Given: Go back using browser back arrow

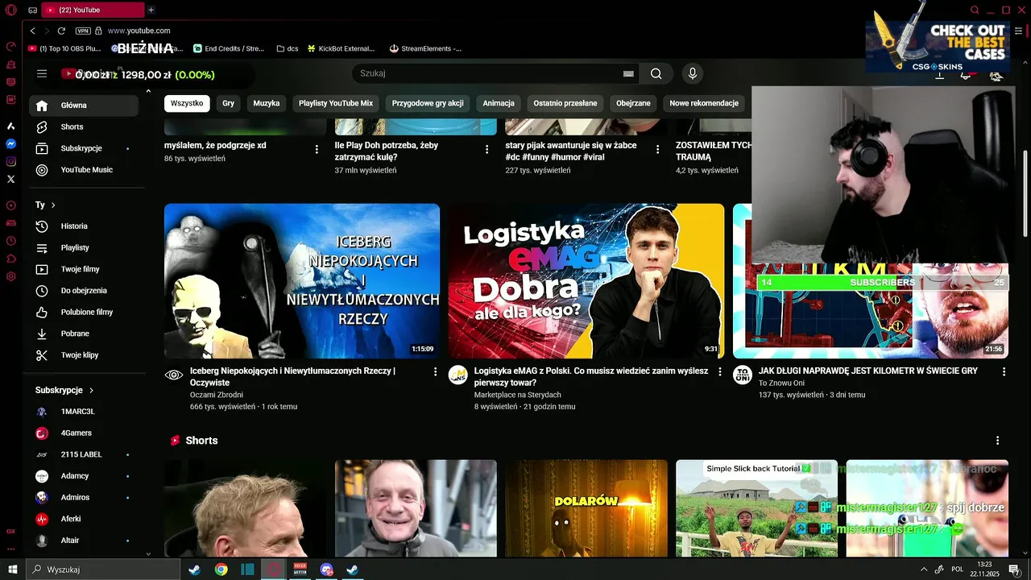Looking at the screenshot, I should tap(32, 31).
